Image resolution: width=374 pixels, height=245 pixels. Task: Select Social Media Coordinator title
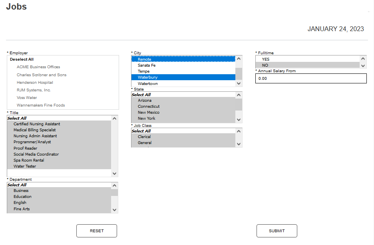coord(36,154)
